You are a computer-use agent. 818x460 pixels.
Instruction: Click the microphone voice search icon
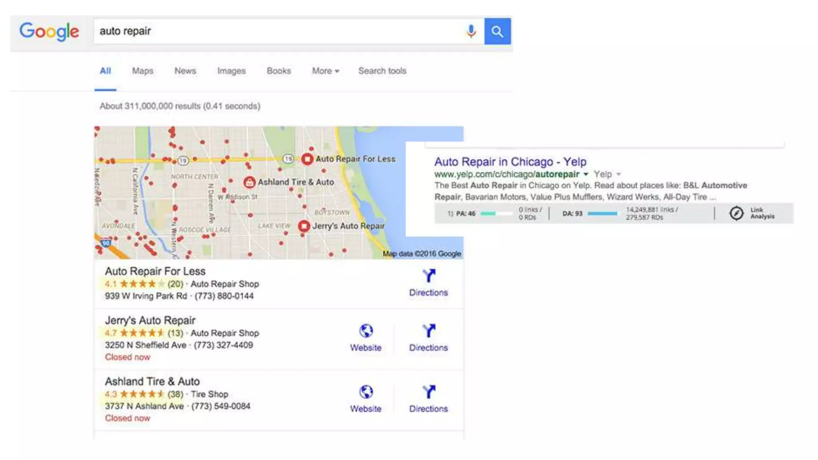471,31
